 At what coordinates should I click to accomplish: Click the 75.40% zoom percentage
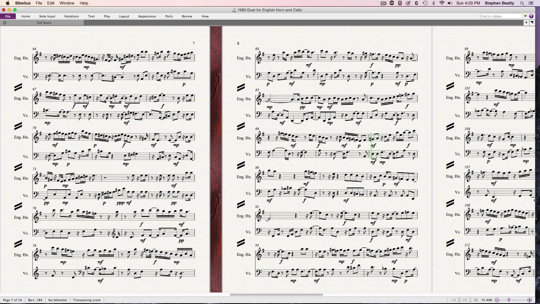click(x=486, y=300)
